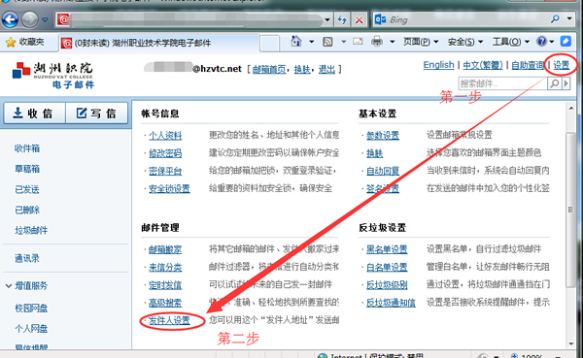The image size is (583, 358).
Task: Click the magnifier icon in Bing box
Action: coord(555,19)
